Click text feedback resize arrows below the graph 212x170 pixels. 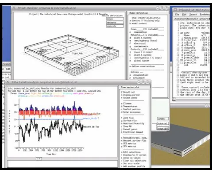pyautogui.click(x=39, y=158)
